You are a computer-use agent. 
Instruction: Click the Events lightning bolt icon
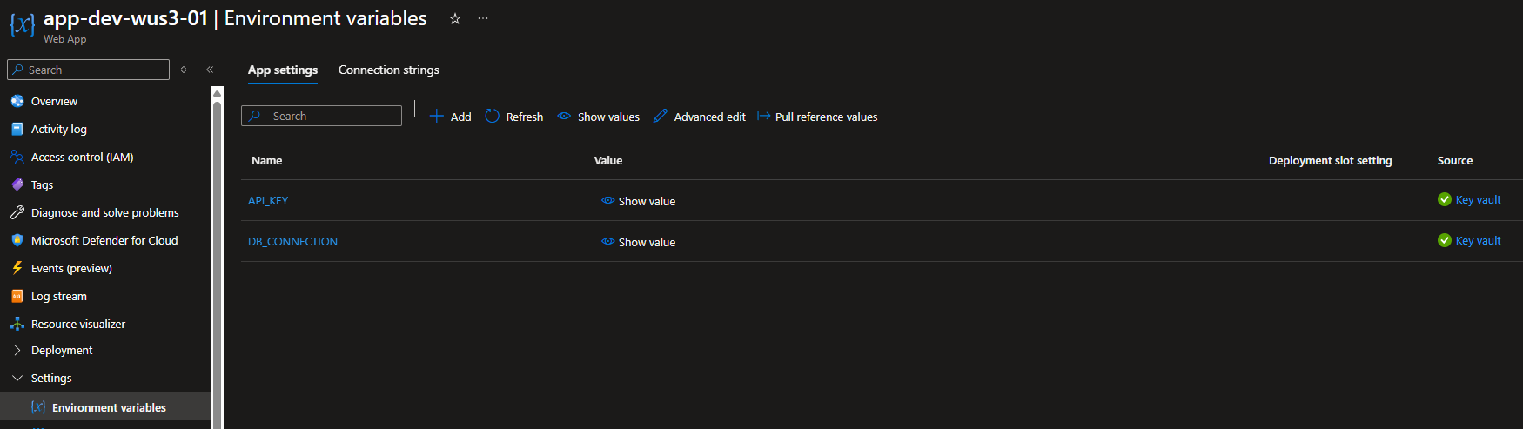[x=17, y=268]
